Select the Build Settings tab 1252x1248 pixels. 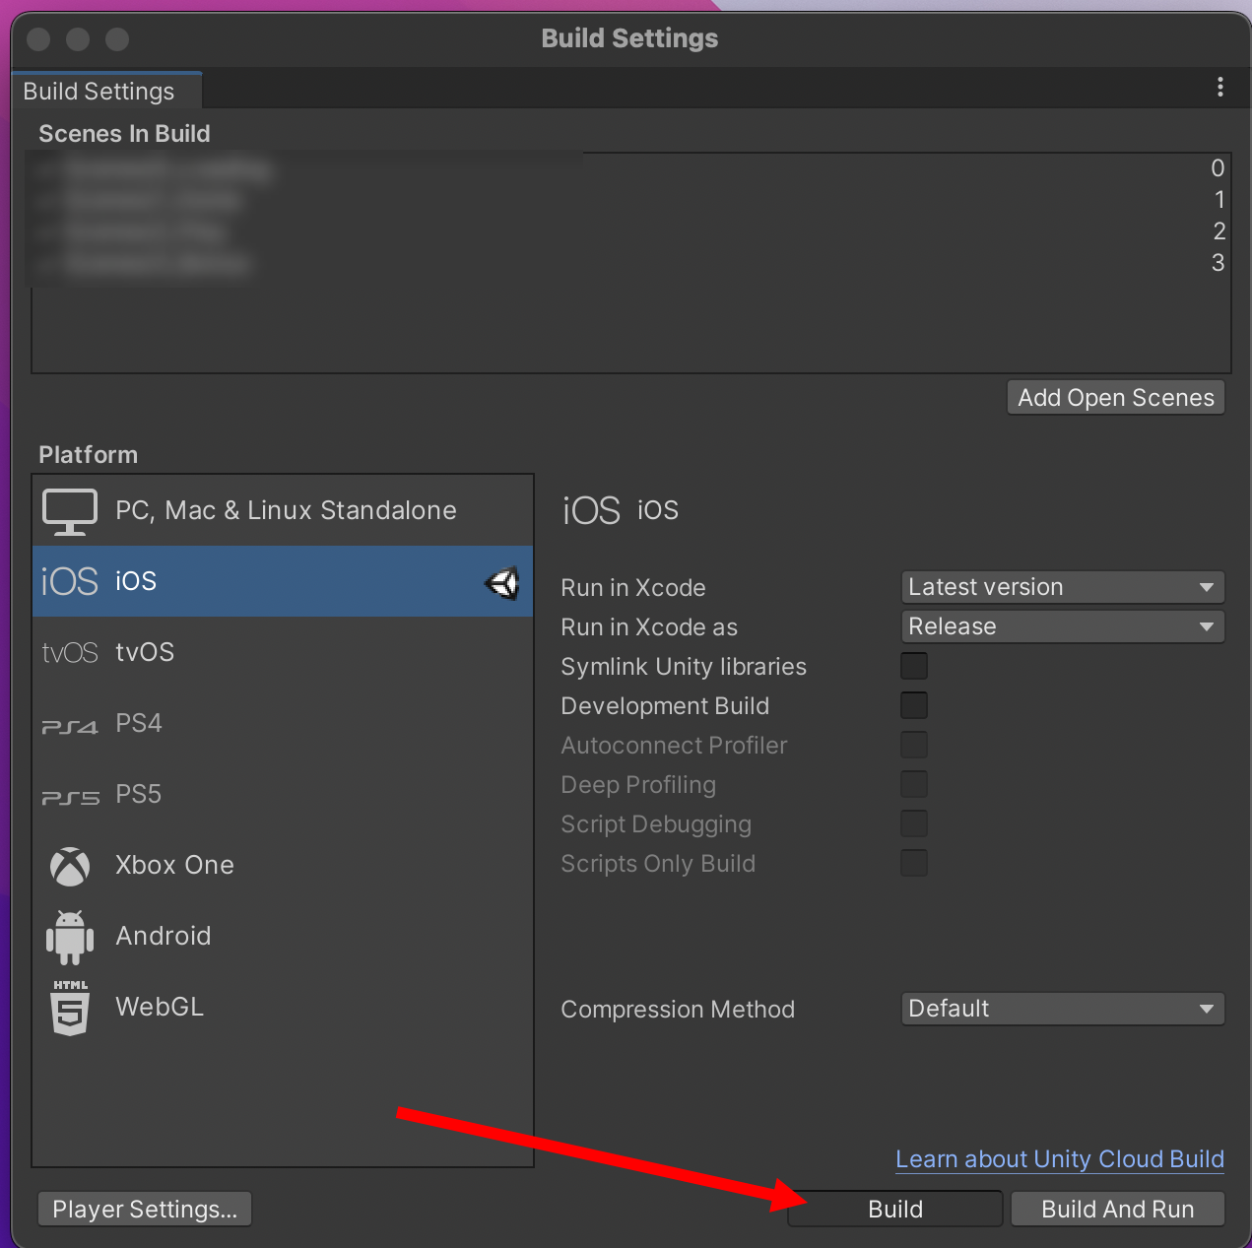[106, 91]
